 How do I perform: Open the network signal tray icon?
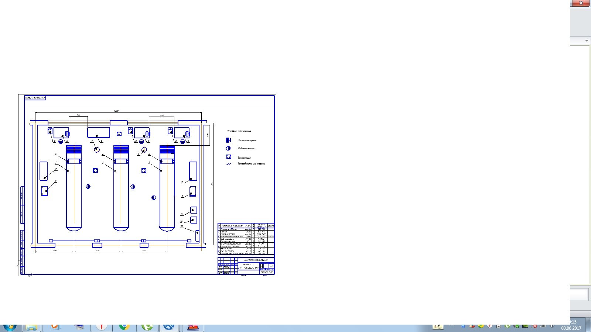543,326
